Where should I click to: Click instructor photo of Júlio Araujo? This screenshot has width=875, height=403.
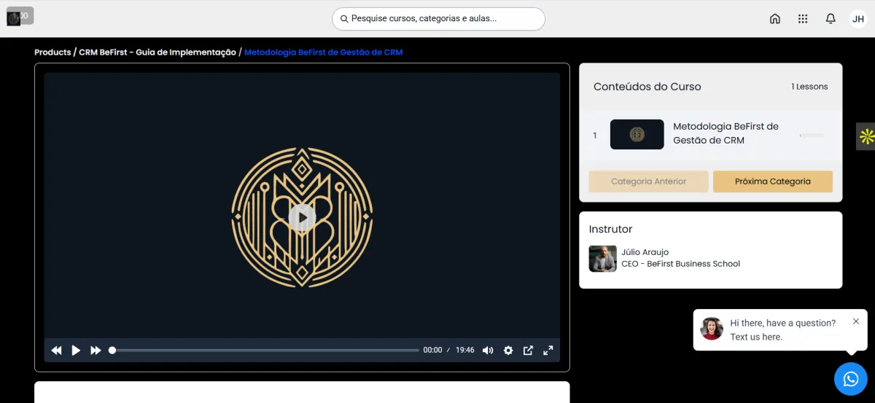tap(603, 259)
